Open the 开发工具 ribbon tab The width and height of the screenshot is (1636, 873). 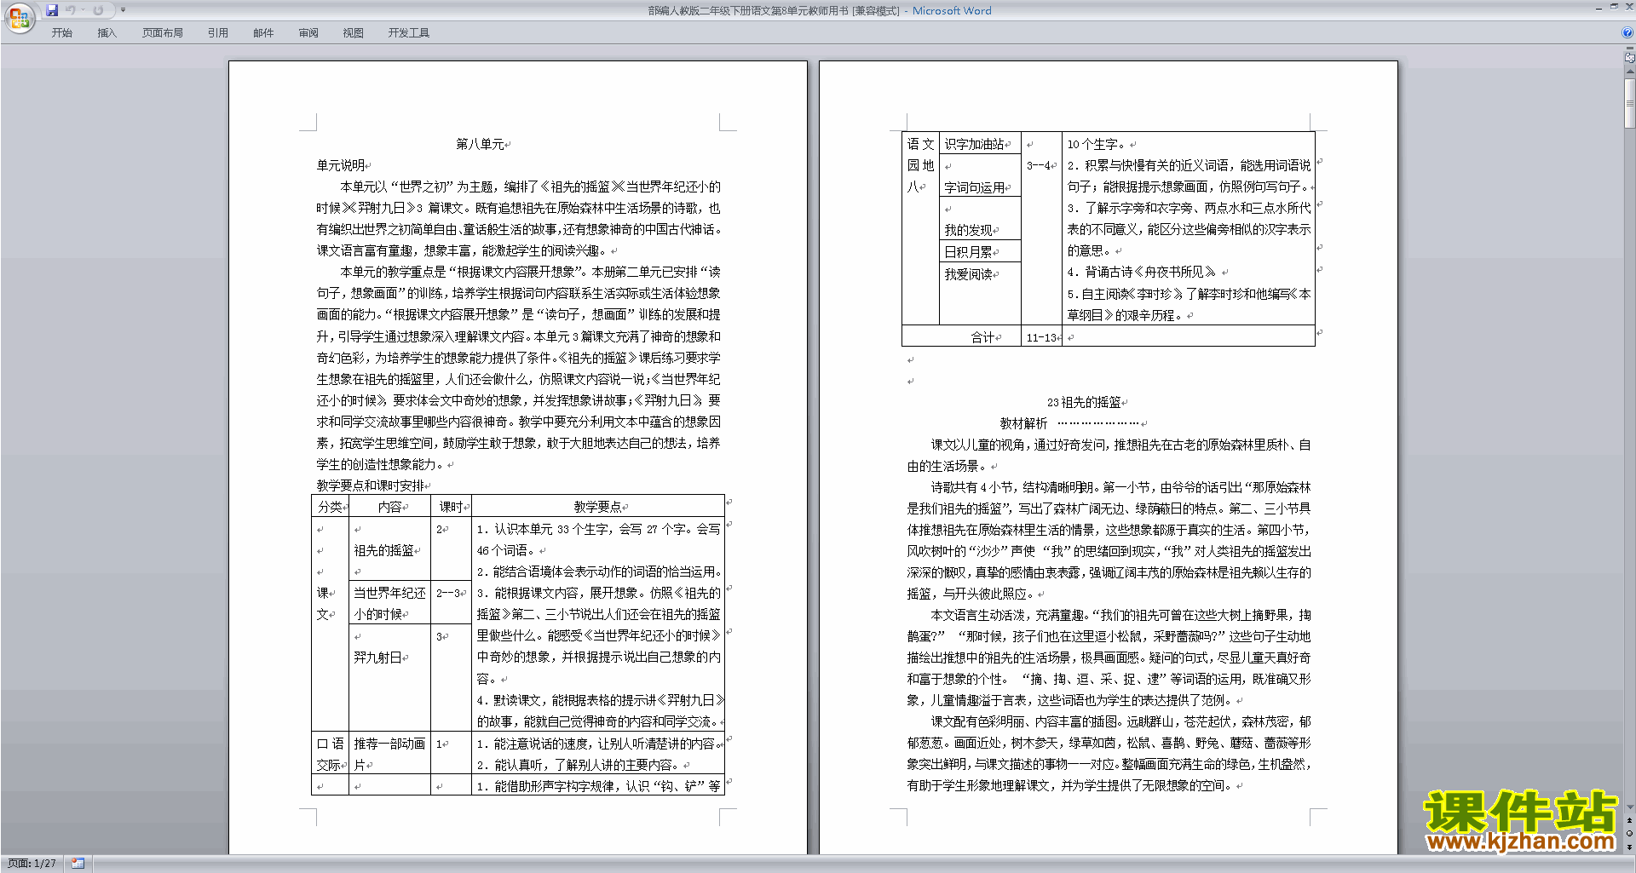click(x=408, y=33)
